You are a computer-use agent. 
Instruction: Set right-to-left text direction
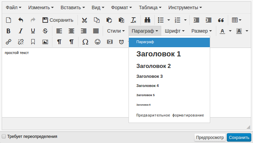(x=71, y=42)
